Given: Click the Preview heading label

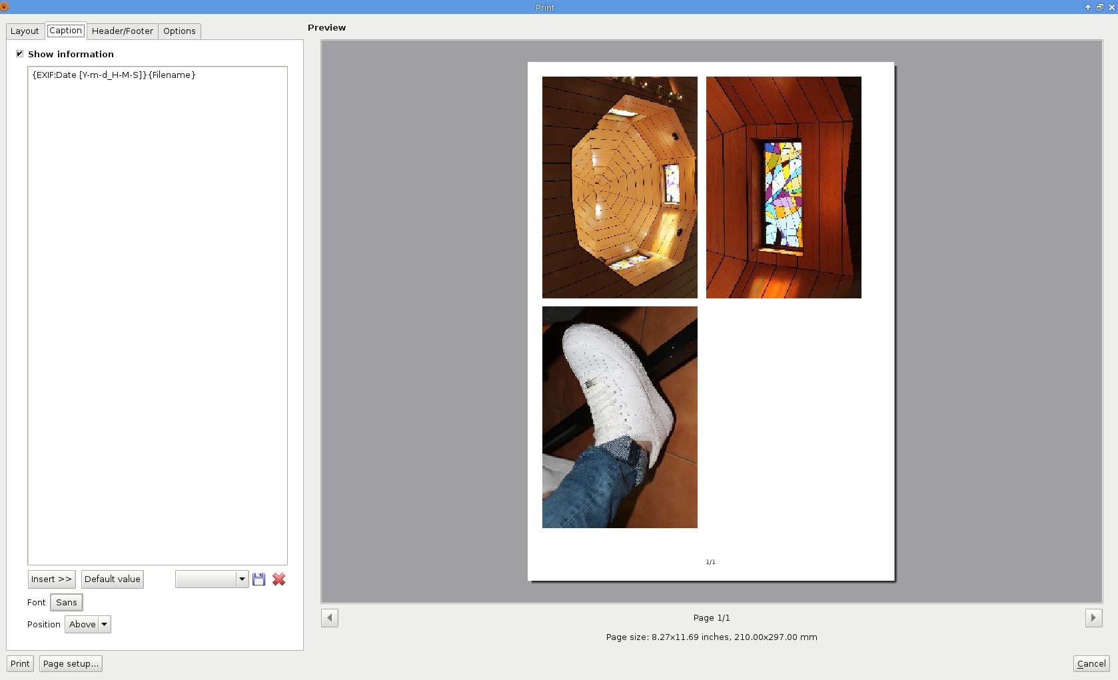Looking at the screenshot, I should (x=326, y=28).
